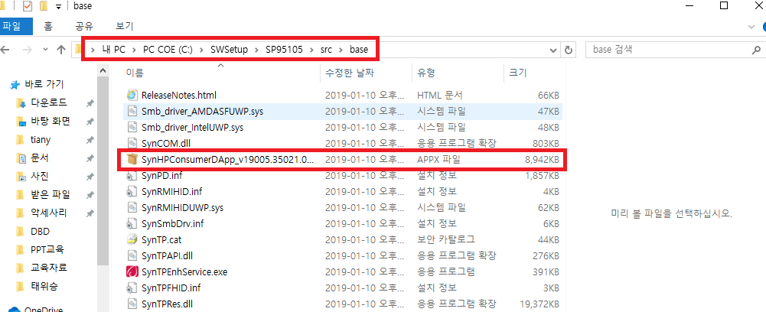Viewport: 766px width, 312px height.
Task: Go back using the back arrow
Action: coord(6,50)
